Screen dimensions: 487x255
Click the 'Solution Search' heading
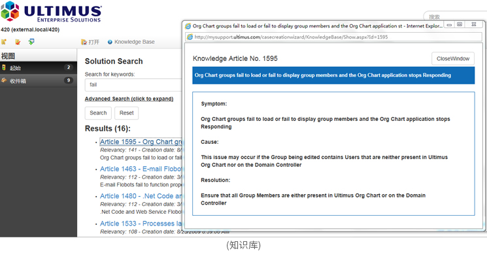(114, 61)
